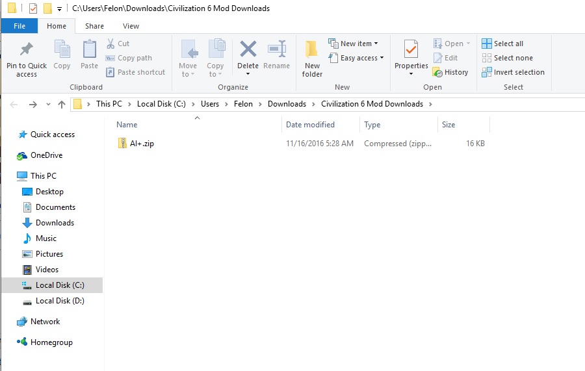This screenshot has height=371, width=585.
Task: Select Local Disk (C:) in sidebar
Action: 52,285
